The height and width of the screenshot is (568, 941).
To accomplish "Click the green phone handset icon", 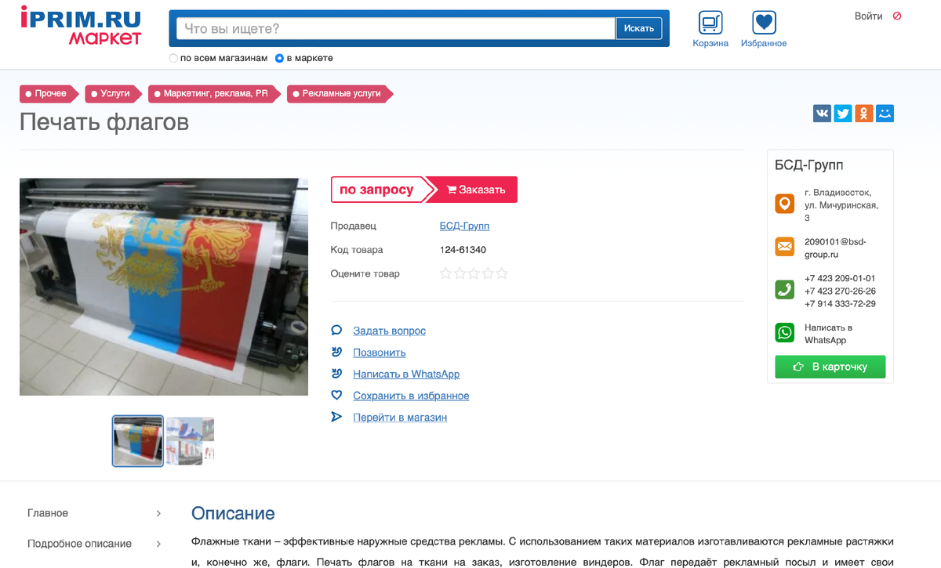I will coord(784,290).
